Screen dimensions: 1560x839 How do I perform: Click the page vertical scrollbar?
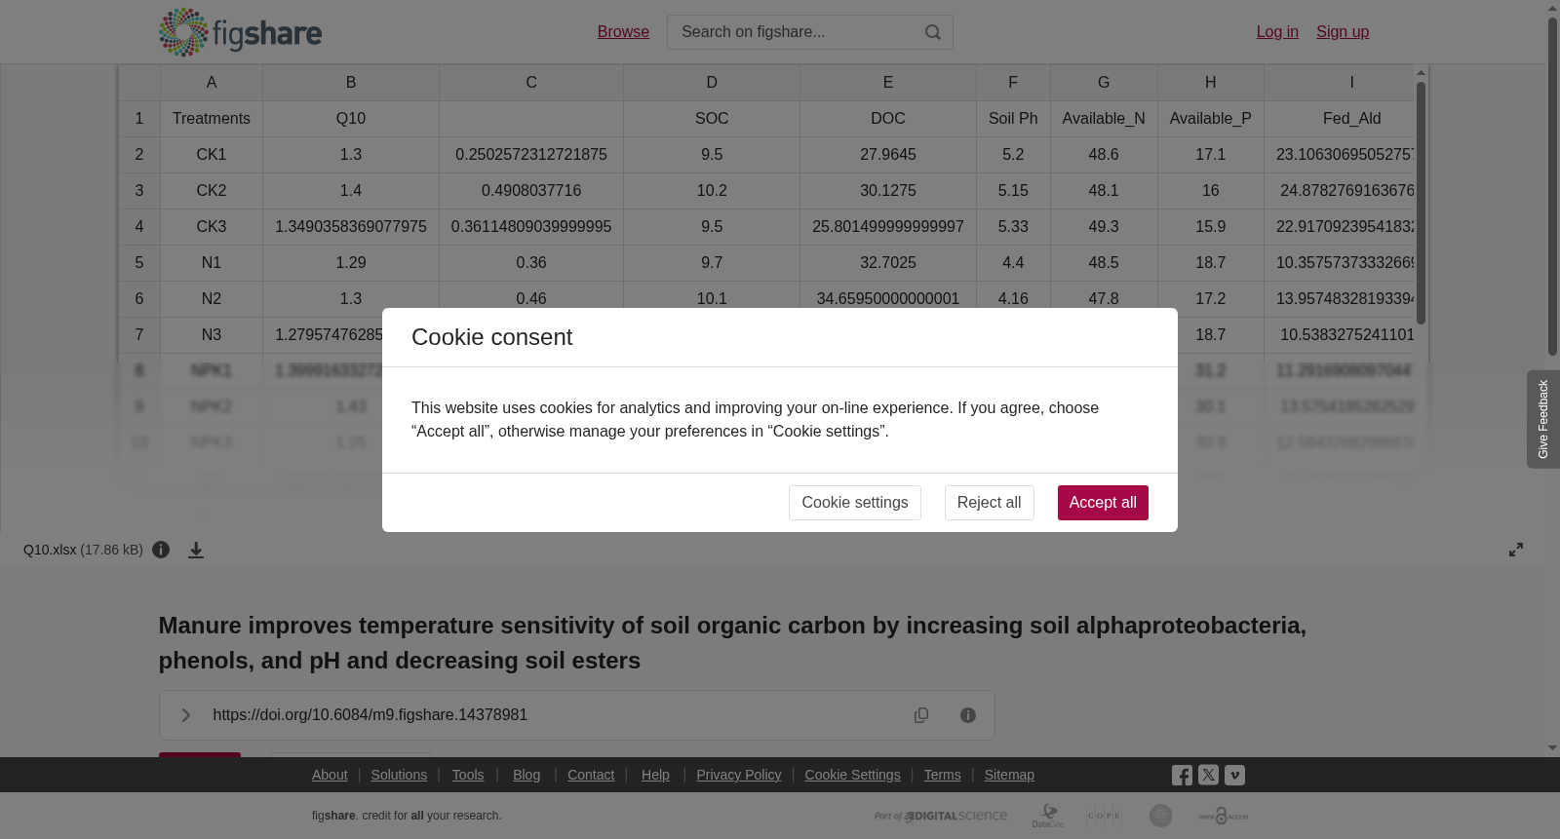point(1552,185)
